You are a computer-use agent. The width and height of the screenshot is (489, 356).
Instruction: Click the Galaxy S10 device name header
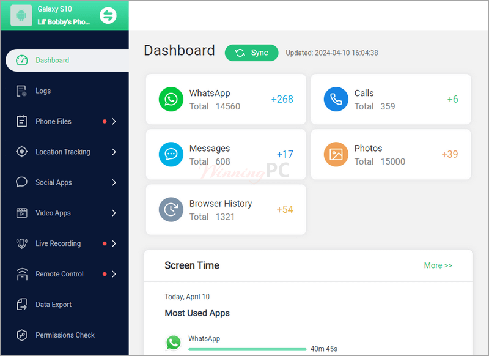click(54, 9)
